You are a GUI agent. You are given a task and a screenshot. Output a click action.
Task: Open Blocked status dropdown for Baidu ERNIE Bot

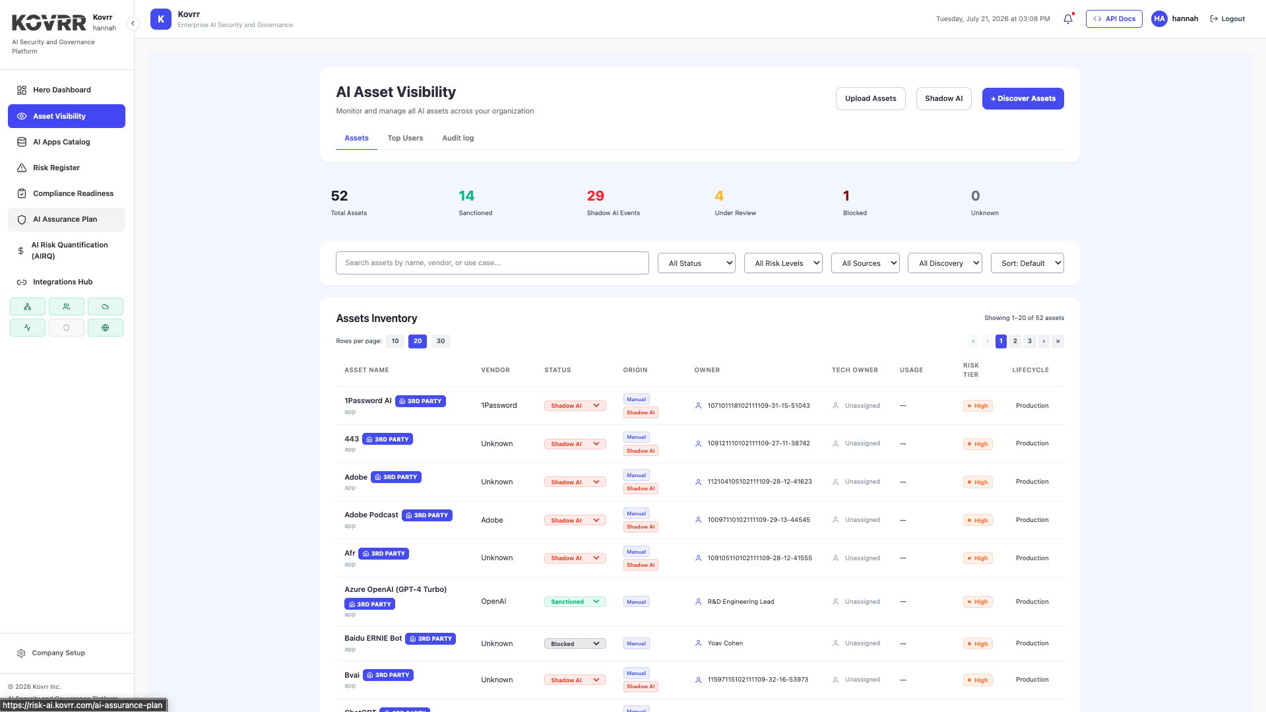click(575, 644)
